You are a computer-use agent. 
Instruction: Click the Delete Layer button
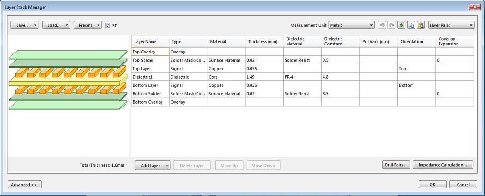click(x=192, y=165)
